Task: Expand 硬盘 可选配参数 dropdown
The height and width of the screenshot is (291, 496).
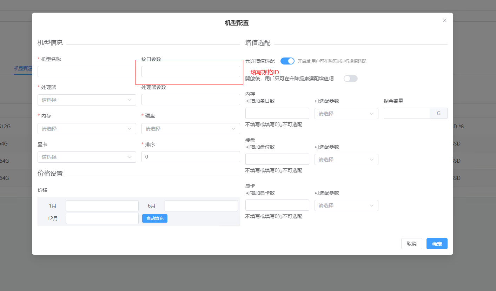Action: 346,160
